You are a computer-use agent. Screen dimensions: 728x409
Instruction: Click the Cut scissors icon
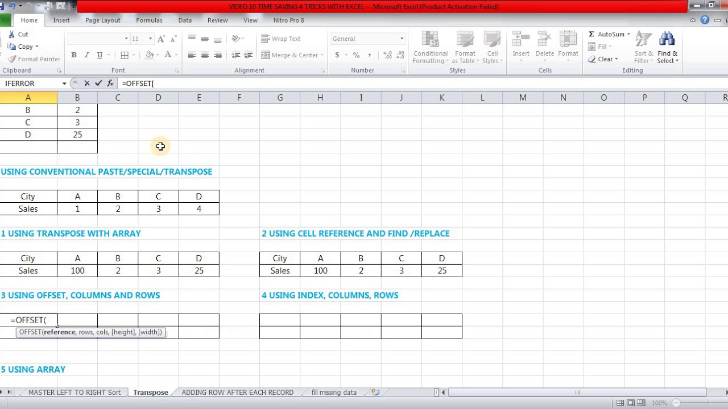[x=11, y=35]
